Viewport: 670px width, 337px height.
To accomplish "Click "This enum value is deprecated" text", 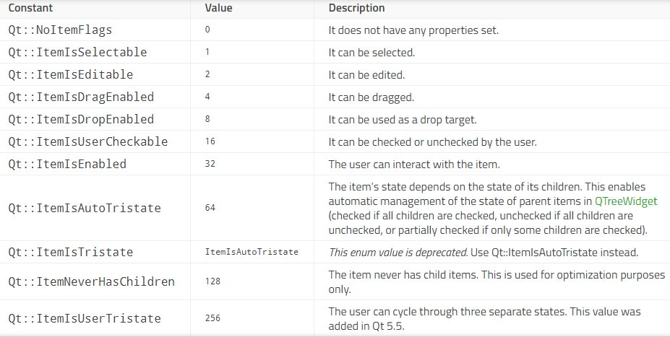I will pyautogui.click(x=398, y=252).
